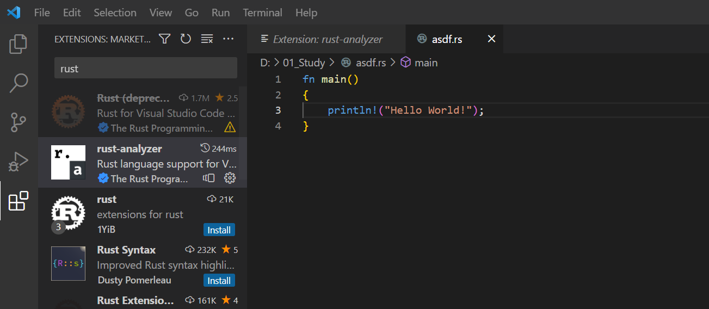Install the rust extension by 1YiB

tap(219, 230)
